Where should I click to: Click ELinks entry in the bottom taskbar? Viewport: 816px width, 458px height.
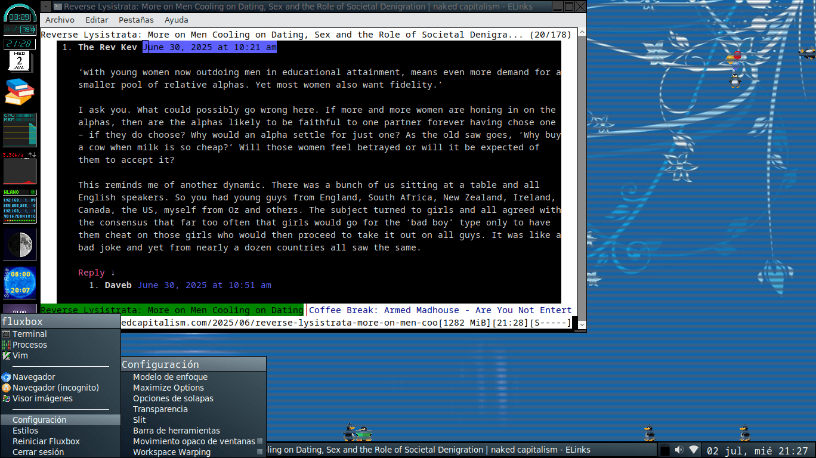(x=461, y=450)
